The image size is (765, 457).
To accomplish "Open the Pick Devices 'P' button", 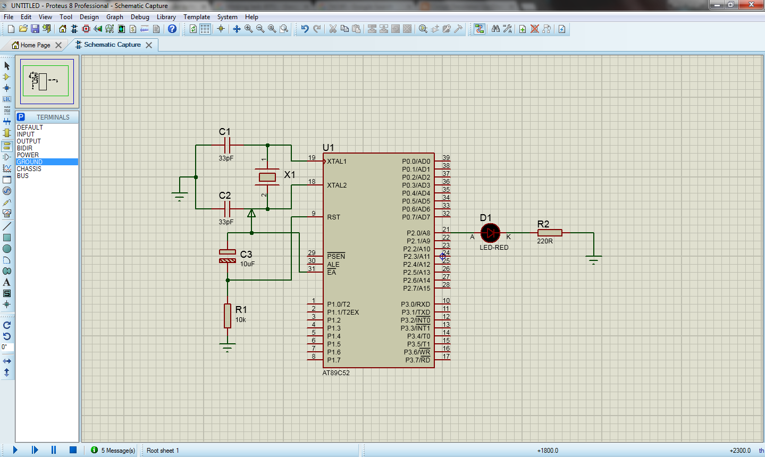I will click(21, 117).
